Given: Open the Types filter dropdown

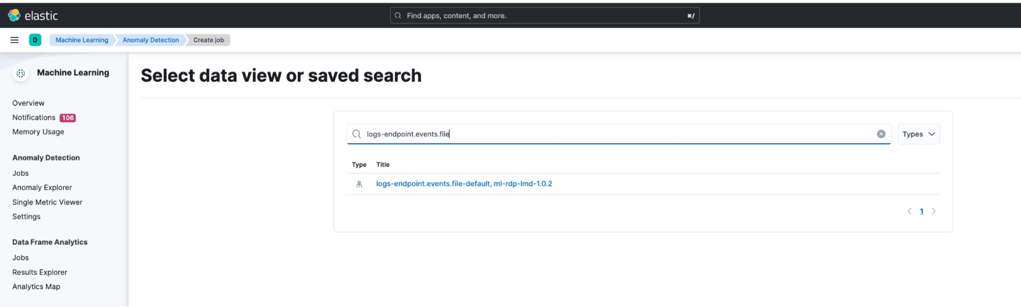Looking at the screenshot, I should pyautogui.click(x=918, y=134).
